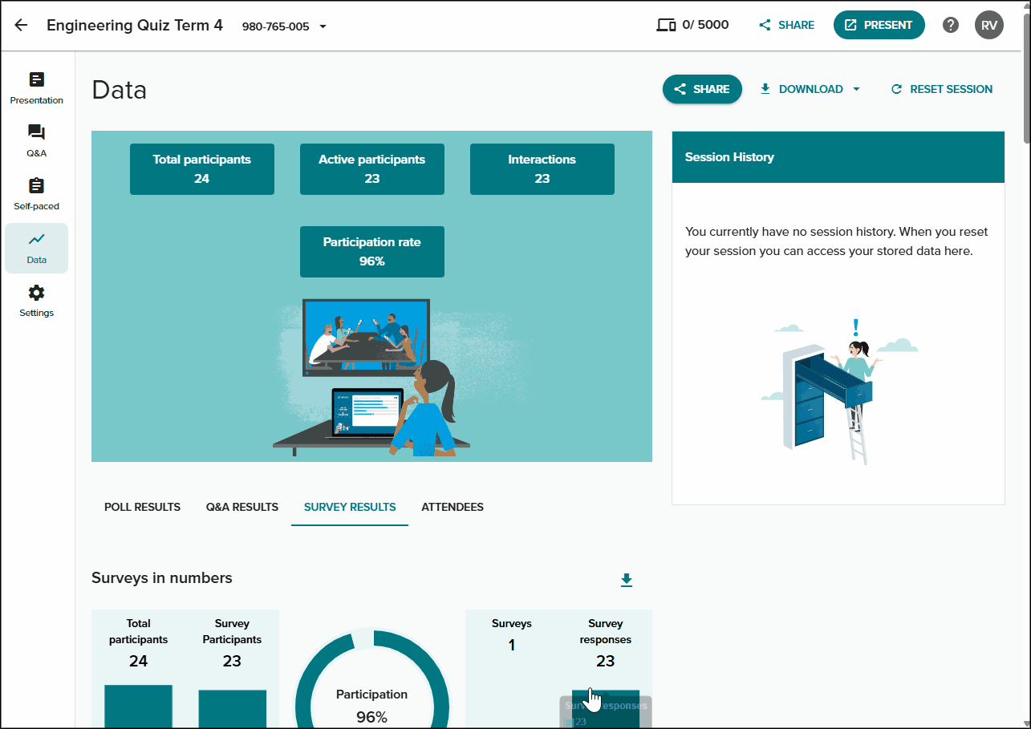1031x729 pixels.
Task: Click the Total participants 24 card
Action: coord(202,169)
